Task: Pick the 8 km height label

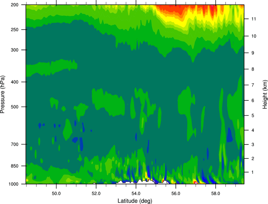Action: pyautogui.click(x=253, y=69)
